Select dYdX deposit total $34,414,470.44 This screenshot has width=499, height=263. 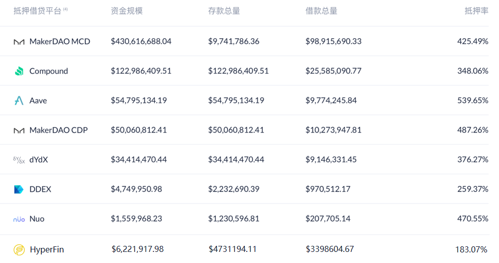(x=236, y=159)
